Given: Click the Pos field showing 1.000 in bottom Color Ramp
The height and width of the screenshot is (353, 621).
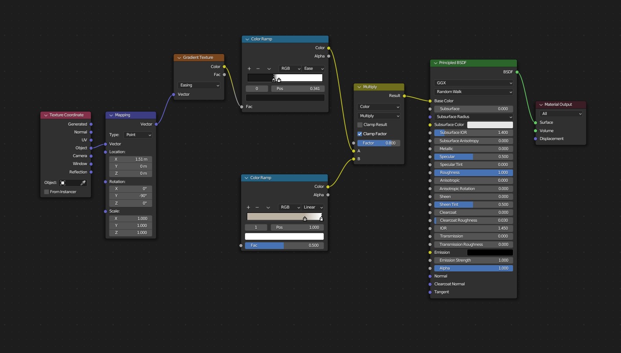Looking at the screenshot, I should click(x=297, y=227).
